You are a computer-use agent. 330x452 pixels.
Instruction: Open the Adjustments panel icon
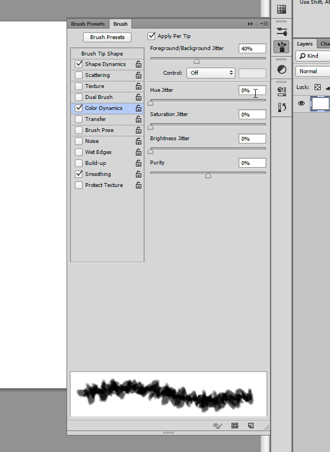[282, 70]
